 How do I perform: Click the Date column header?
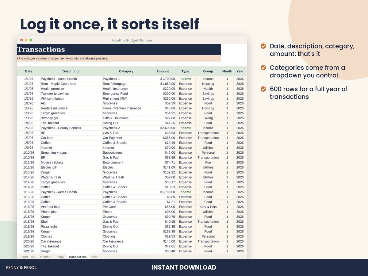point(29,71)
